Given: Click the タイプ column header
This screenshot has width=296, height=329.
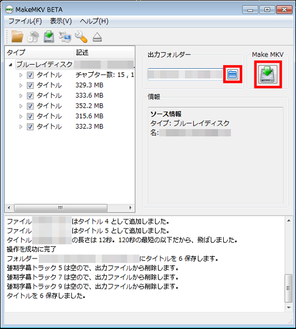Looking at the screenshot, I should 39,52.
